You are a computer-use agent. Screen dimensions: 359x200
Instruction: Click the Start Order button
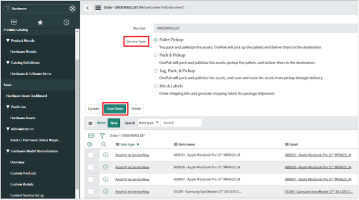tap(115, 109)
